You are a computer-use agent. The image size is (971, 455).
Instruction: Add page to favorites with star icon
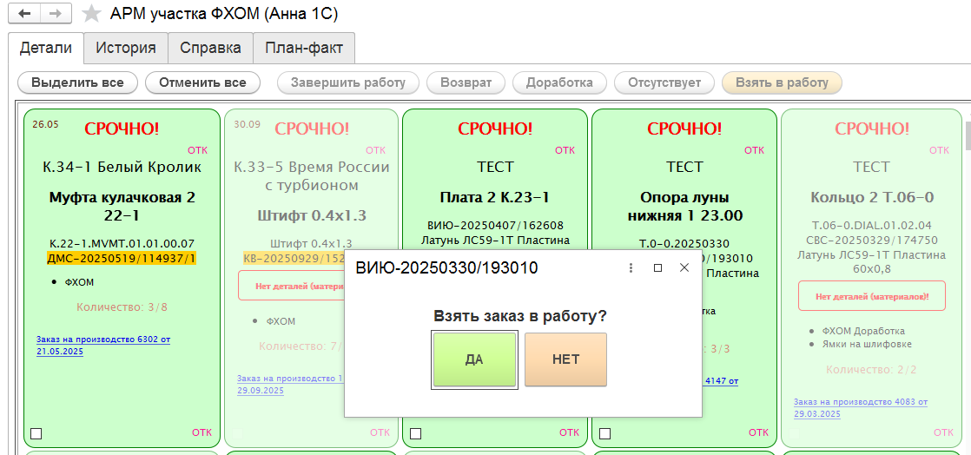[91, 14]
